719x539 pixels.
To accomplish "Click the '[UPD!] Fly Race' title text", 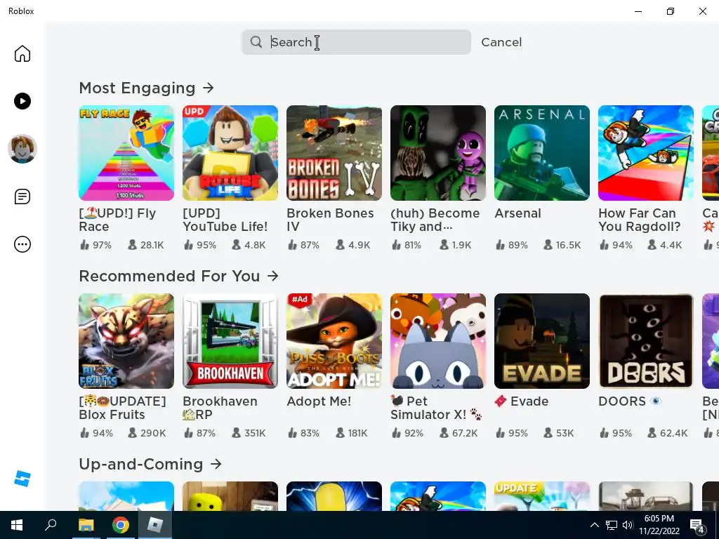I will point(117,220).
